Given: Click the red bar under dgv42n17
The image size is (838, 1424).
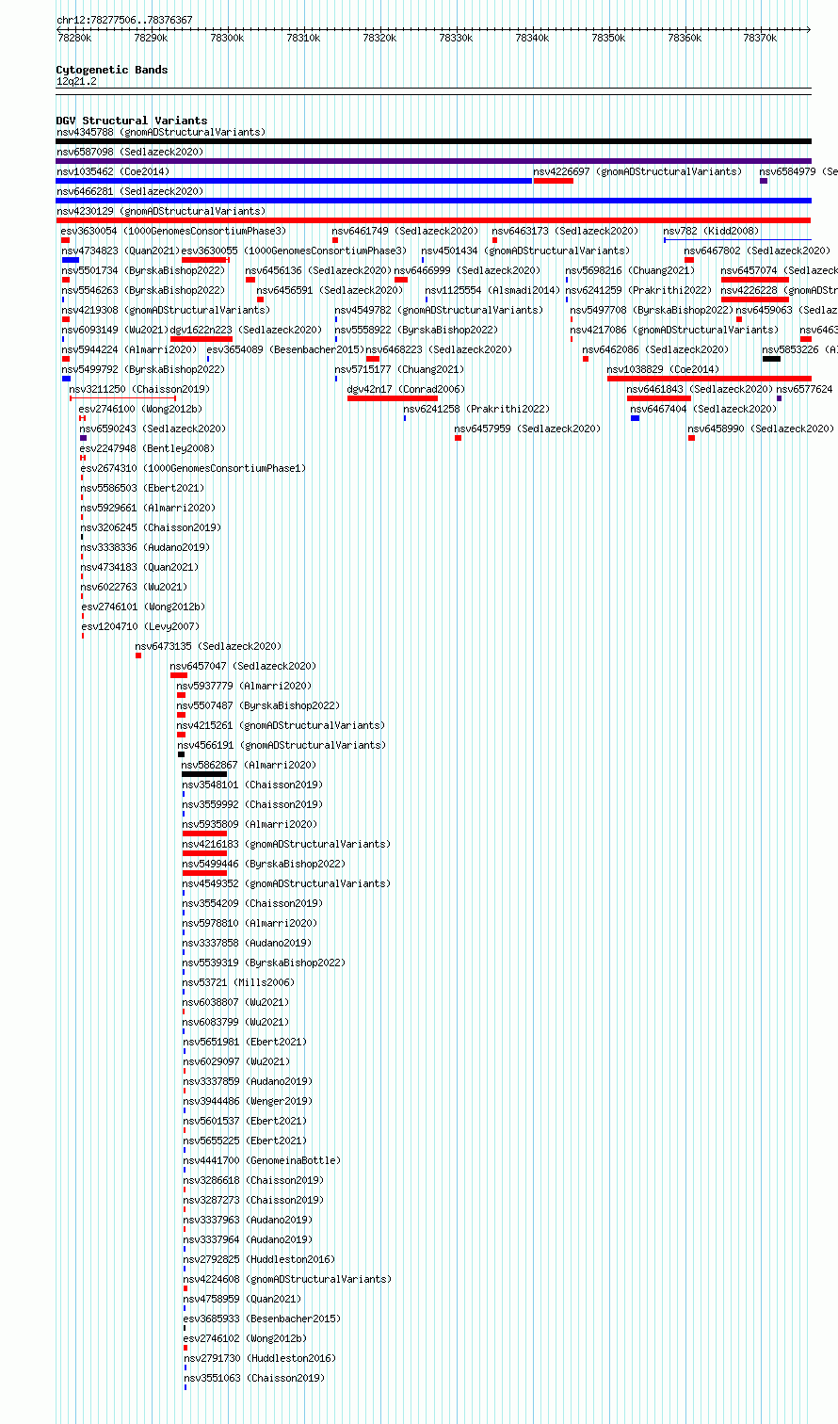Looking at the screenshot, I should coord(393,398).
